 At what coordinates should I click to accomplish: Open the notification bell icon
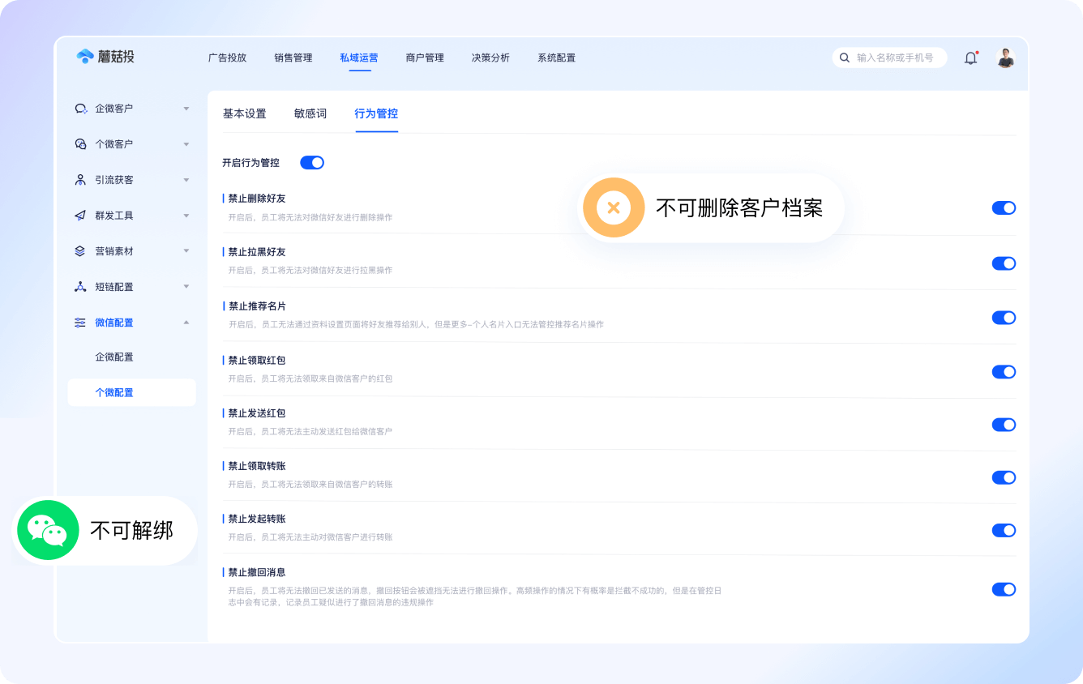coord(970,58)
